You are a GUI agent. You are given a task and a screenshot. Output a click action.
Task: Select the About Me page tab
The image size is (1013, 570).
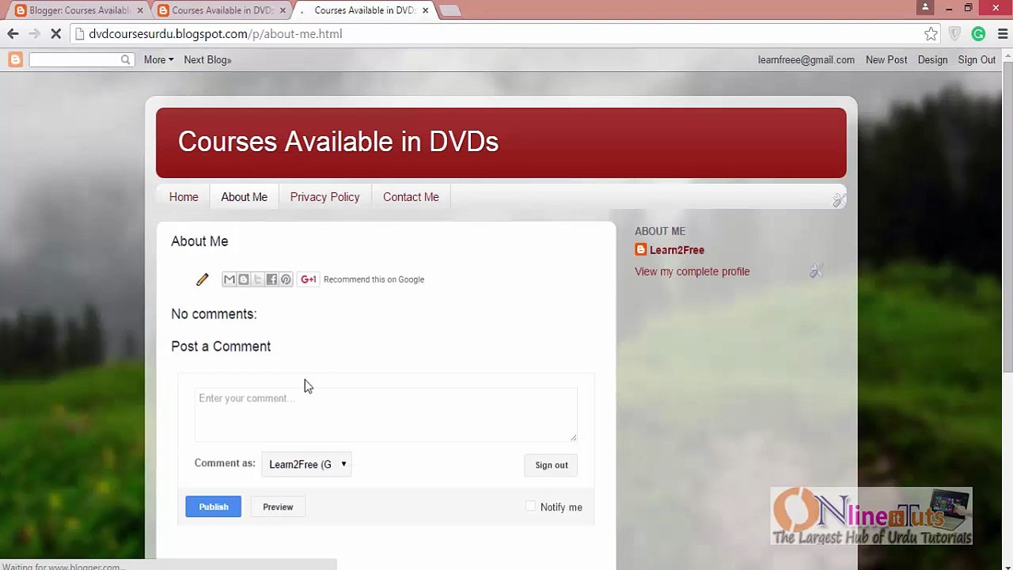244,197
